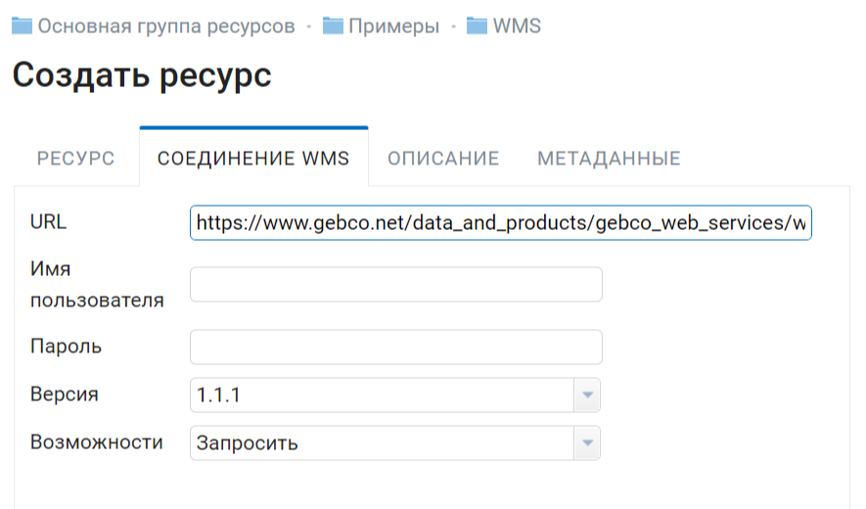Click the Имя пользователя text field
Viewport: 866px width, 509px height.
coord(396,285)
